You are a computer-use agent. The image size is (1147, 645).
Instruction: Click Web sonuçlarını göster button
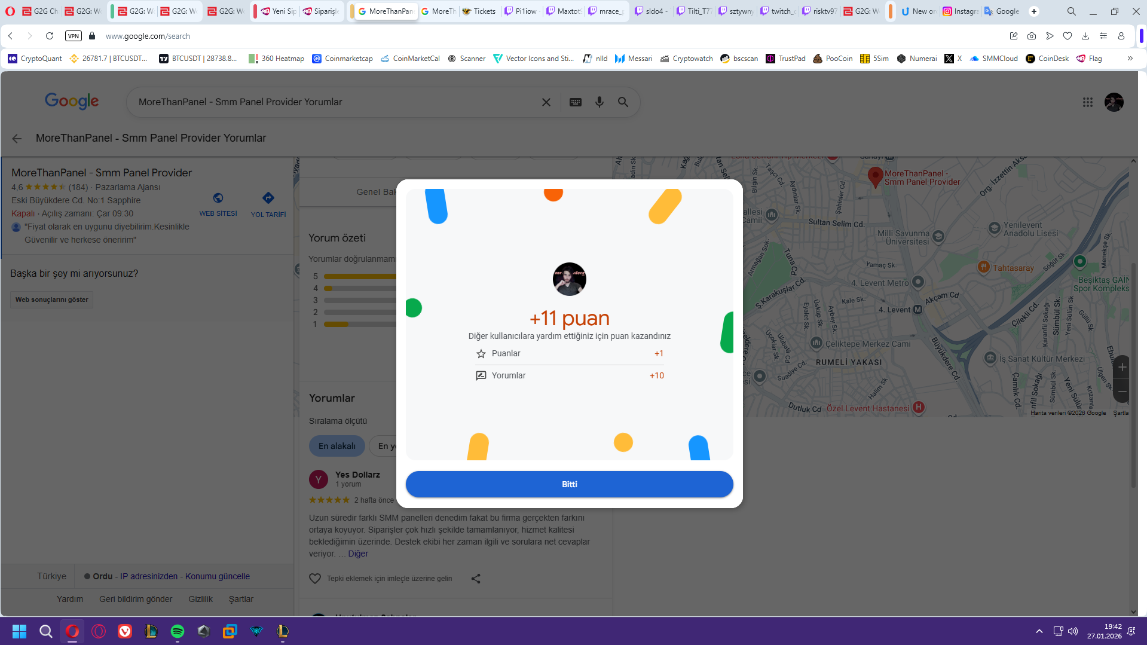coord(52,299)
